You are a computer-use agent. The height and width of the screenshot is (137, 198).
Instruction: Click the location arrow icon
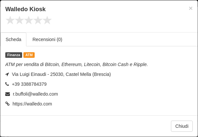coord(7,74)
